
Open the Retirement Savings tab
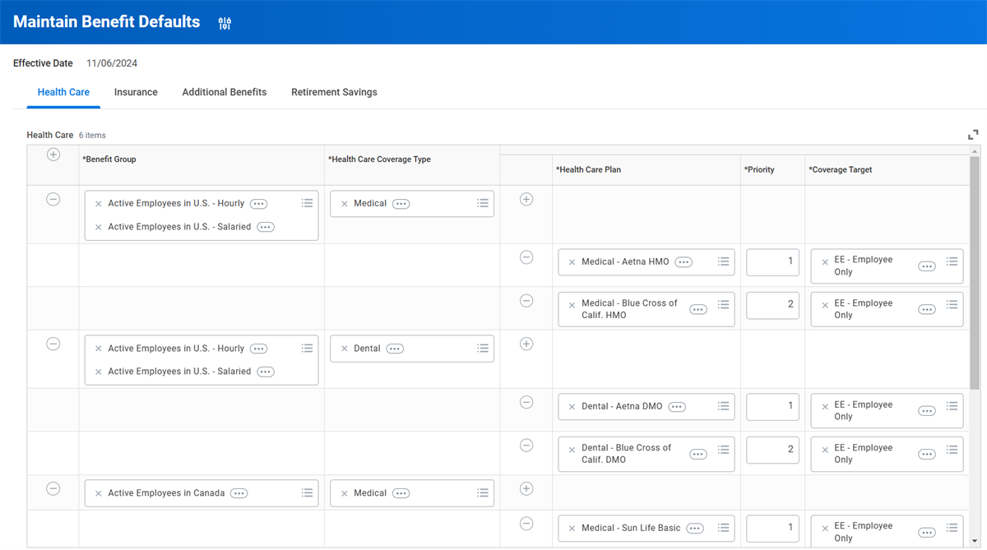(x=334, y=92)
